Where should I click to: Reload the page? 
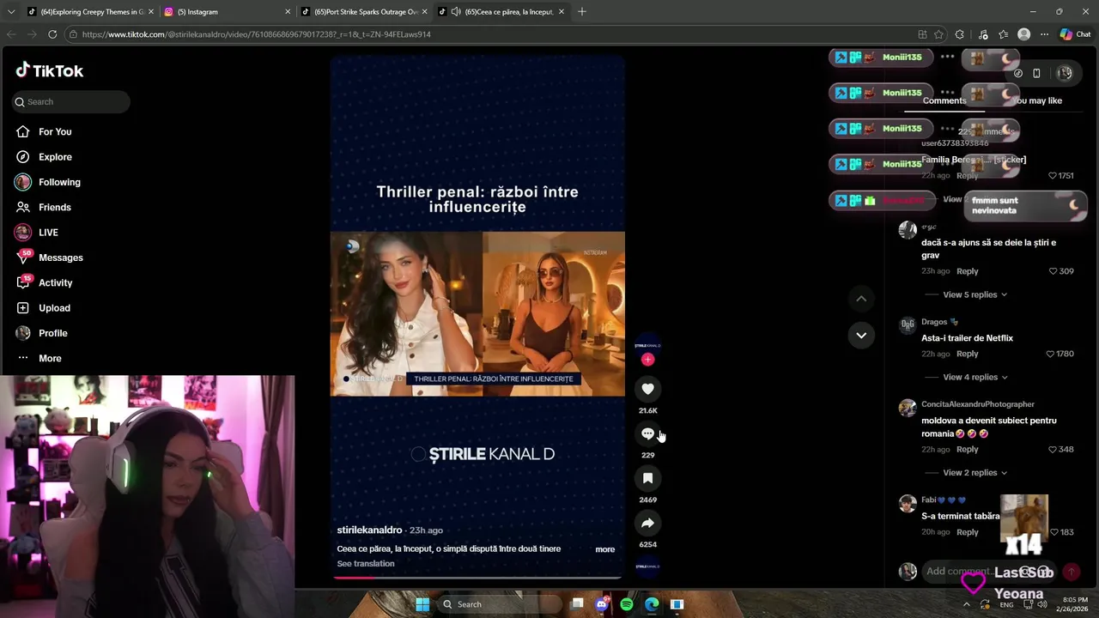pyautogui.click(x=52, y=34)
